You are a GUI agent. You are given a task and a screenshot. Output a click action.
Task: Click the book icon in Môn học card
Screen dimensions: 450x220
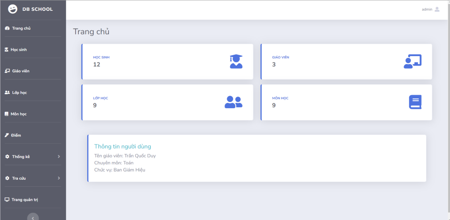point(415,102)
